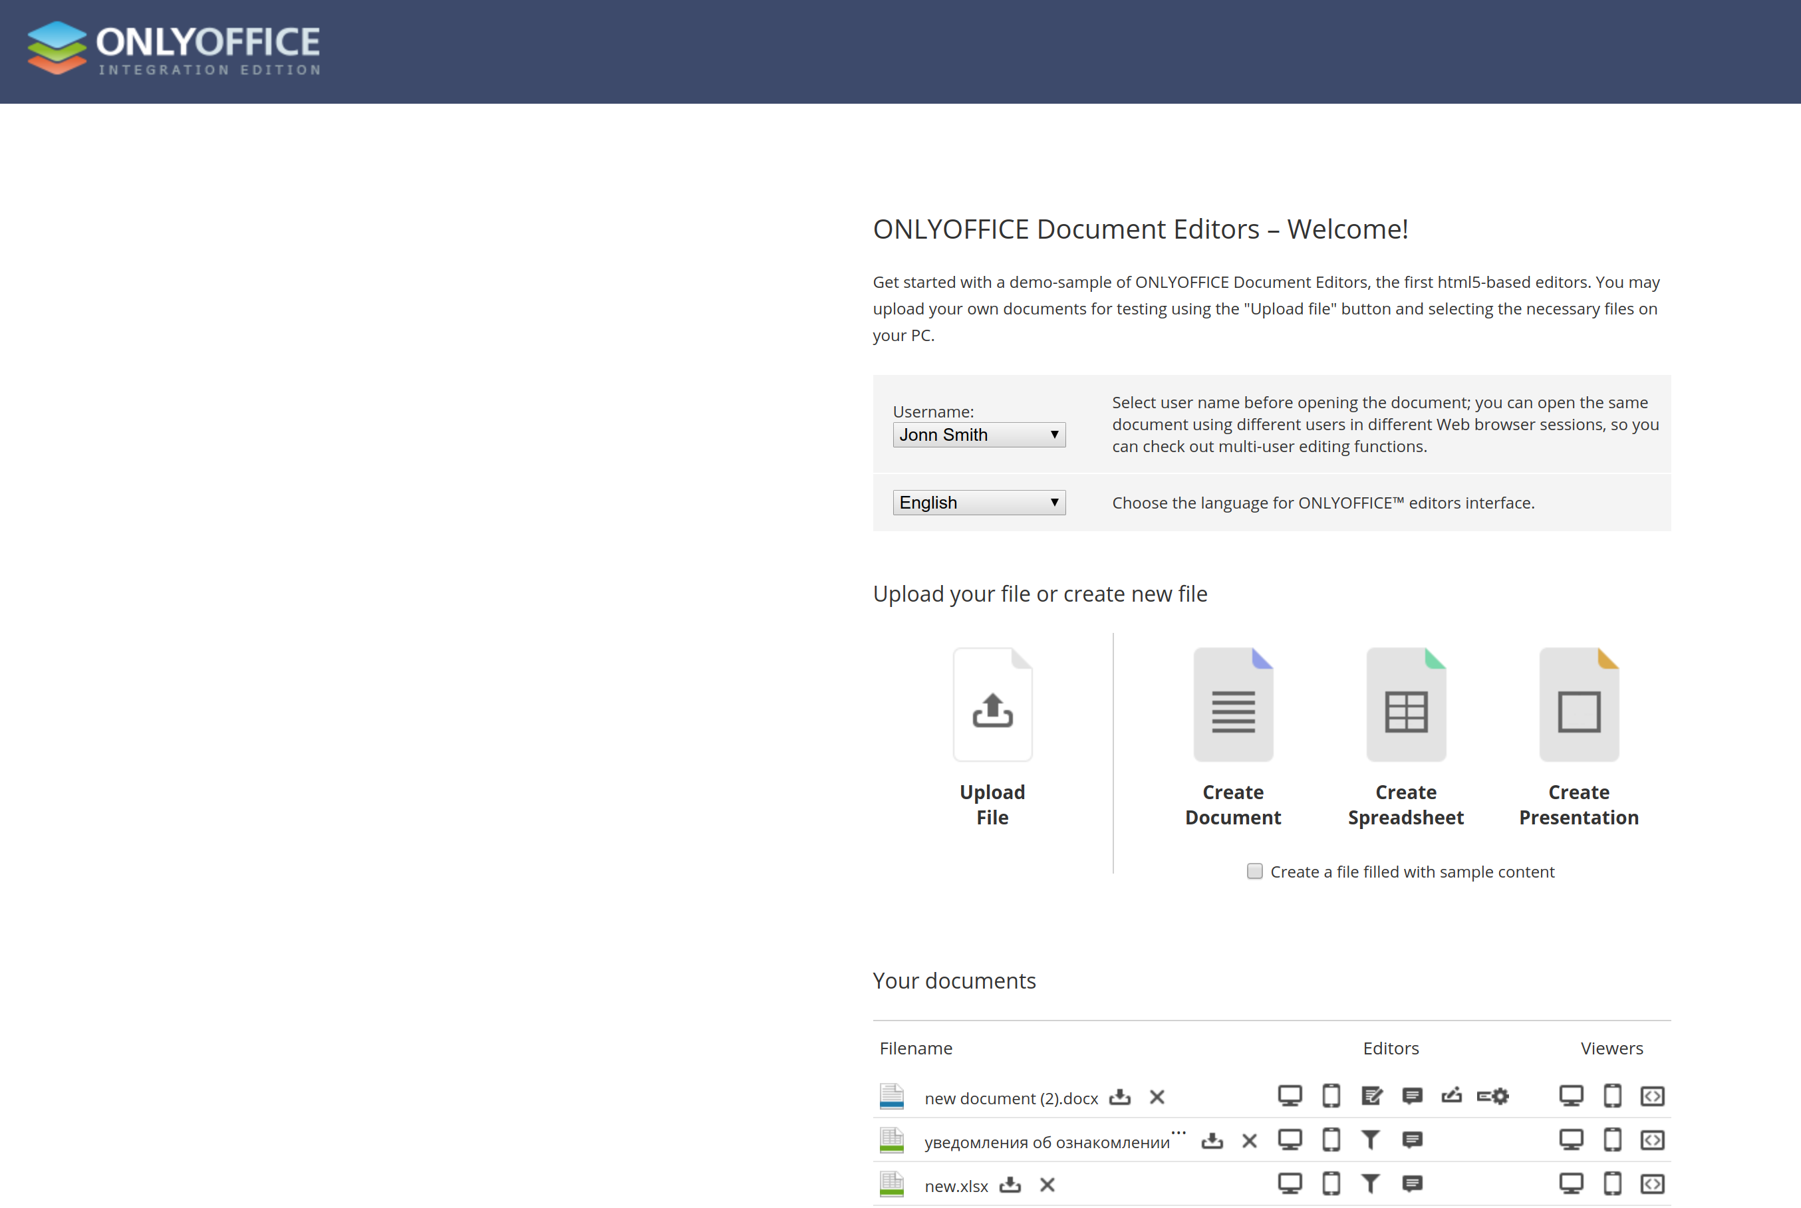This screenshot has height=1208, width=1801.
Task: Download the уведомления об ознакомлении document
Action: (x=1212, y=1141)
